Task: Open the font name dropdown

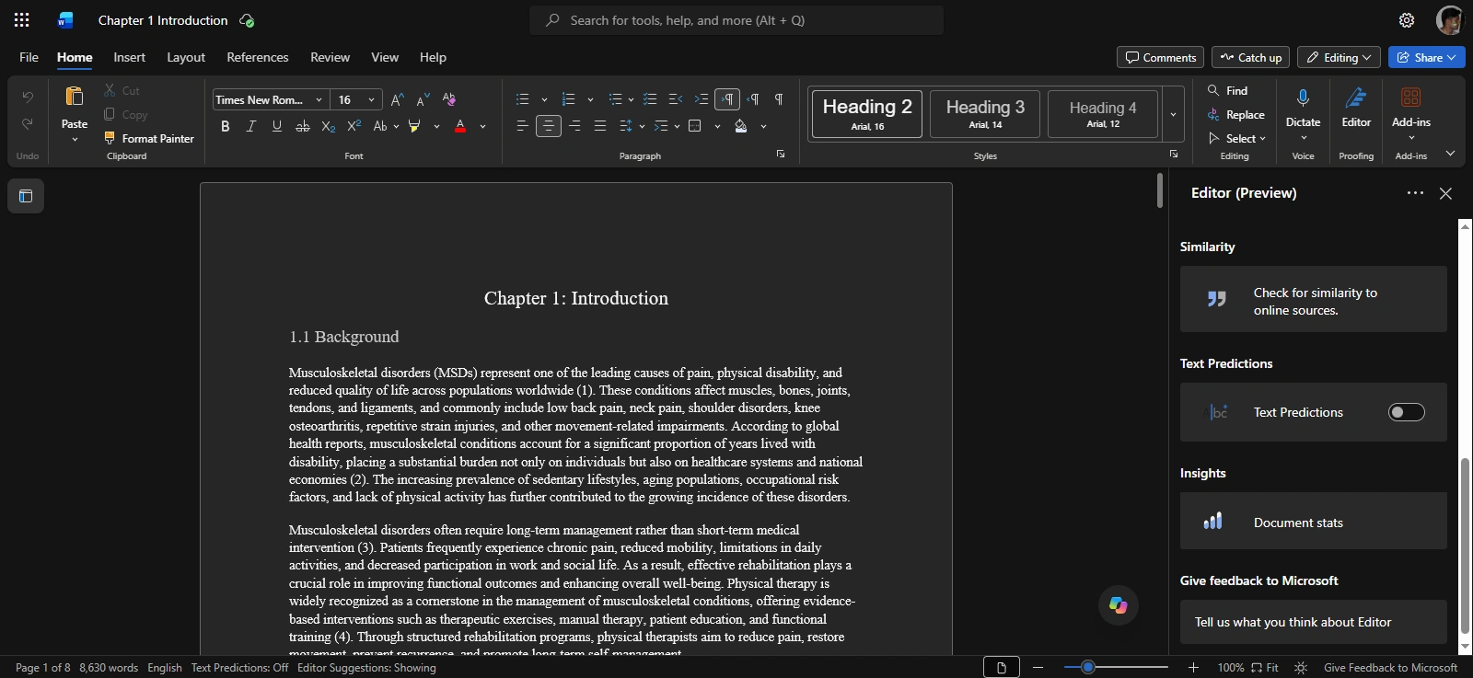Action: click(x=319, y=100)
